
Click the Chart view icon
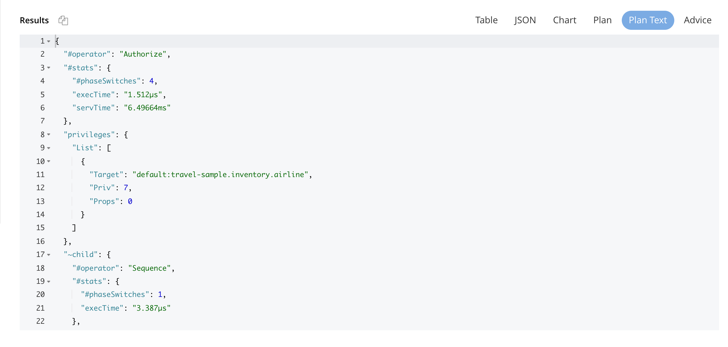click(x=564, y=20)
